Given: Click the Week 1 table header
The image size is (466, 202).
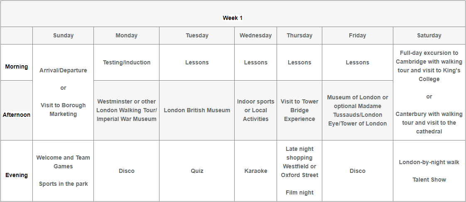Looking at the screenshot, I should click(233, 18).
